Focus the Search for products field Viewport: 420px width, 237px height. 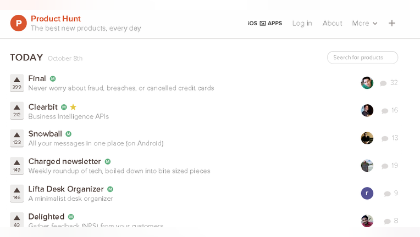362,58
